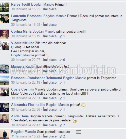Open Alexandra Florina Ilie's profile picture
The height and width of the screenshot is (139, 126).
click(x=5, y=107)
